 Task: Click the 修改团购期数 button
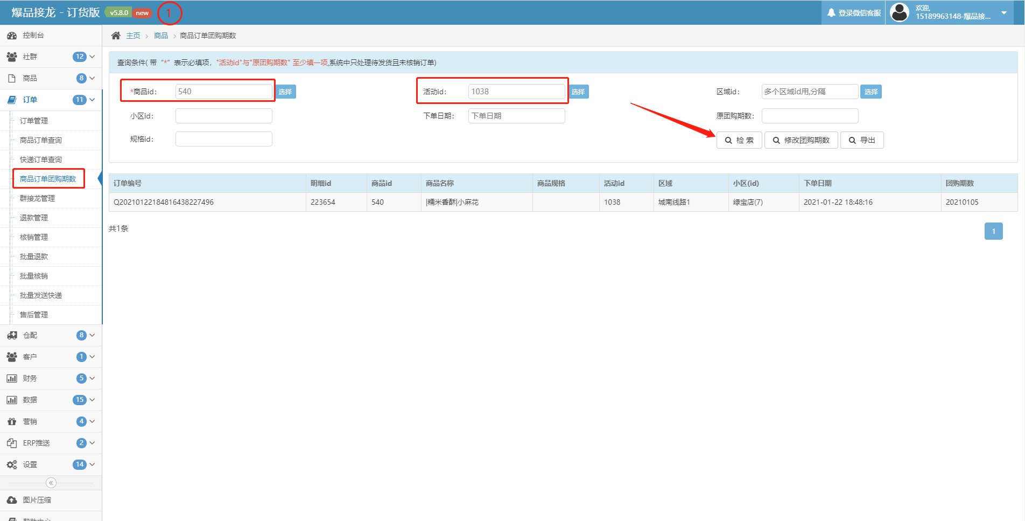801,140
